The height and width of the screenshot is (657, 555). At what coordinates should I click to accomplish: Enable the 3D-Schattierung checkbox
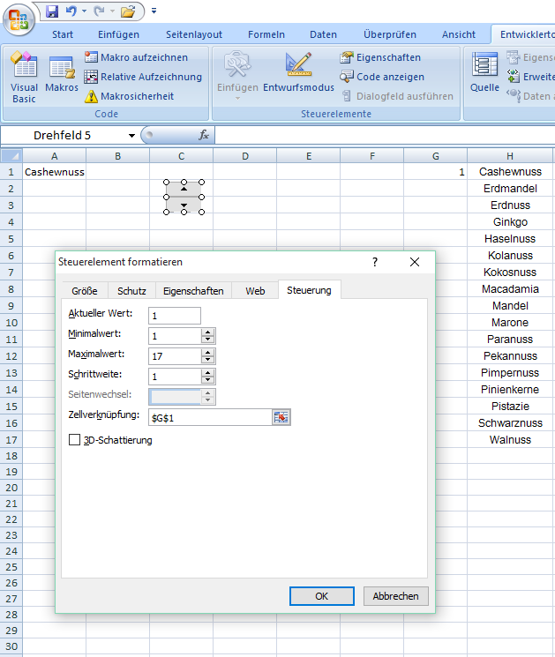coord(75,440)
